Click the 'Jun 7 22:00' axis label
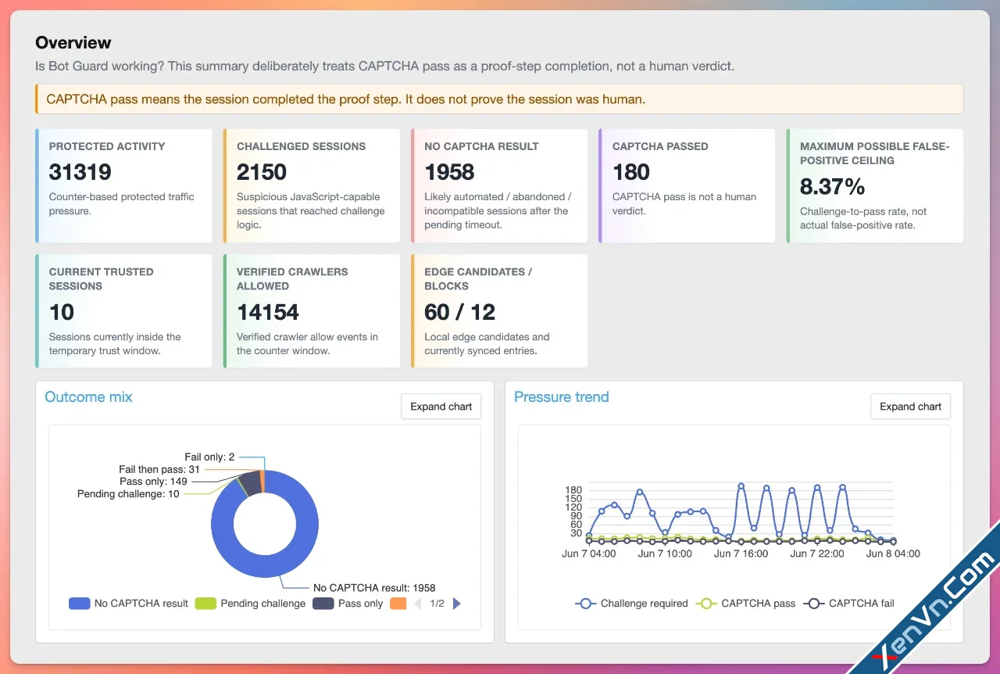 [x=817, y=554]
